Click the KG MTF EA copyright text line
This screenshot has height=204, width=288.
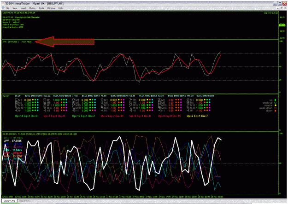(21, 17)
